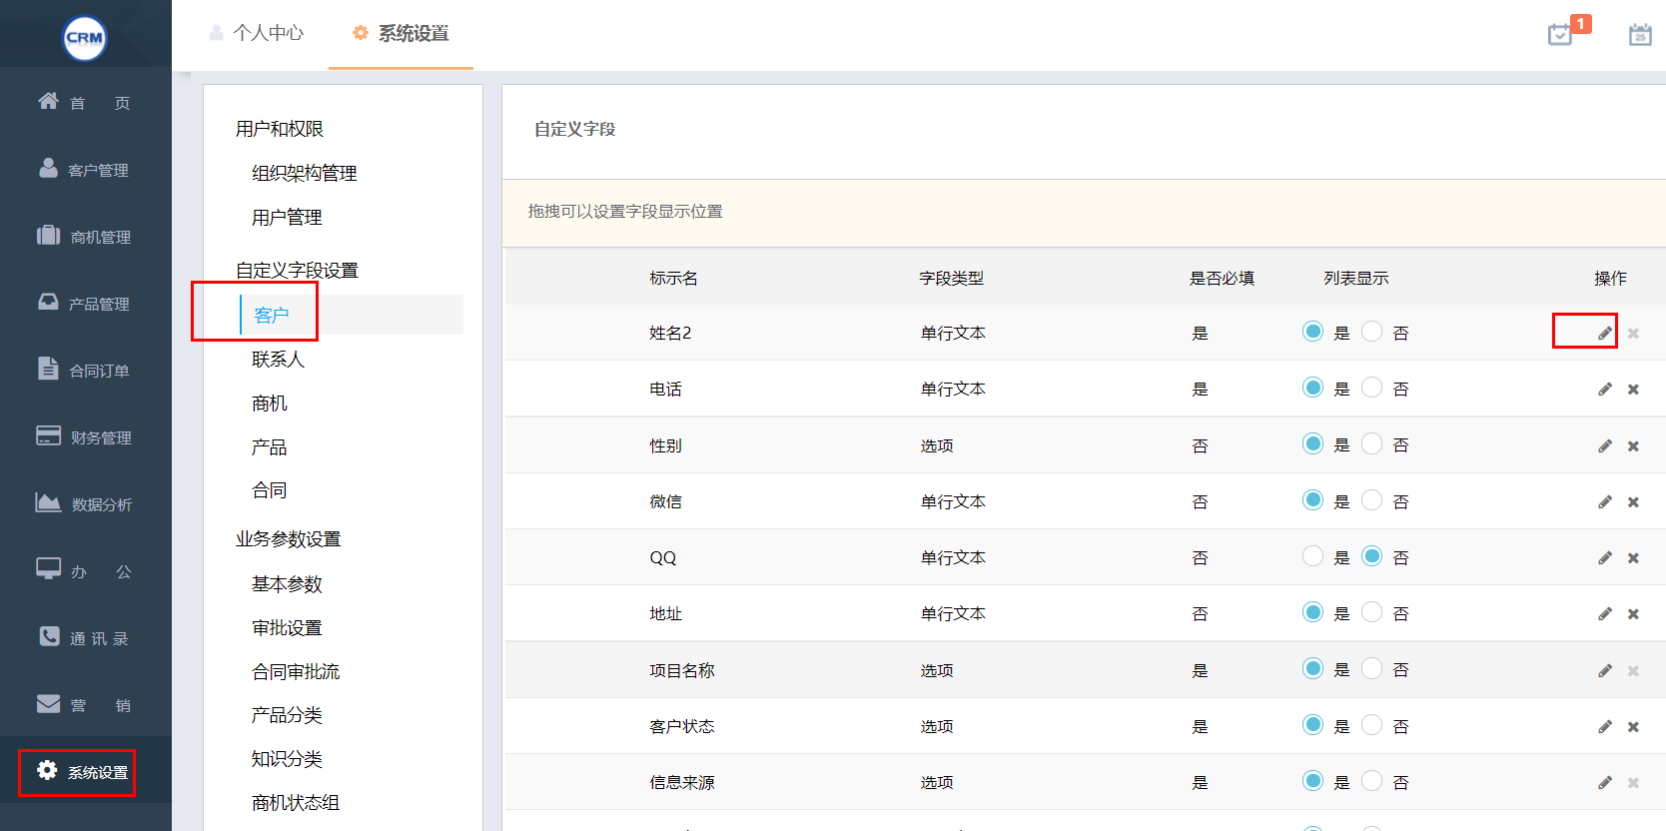Edit the 姓名2 field with pencil icon
The width and height of the screenshot is (1666, 831).
pyautogui.click(x=1605, y=334)
